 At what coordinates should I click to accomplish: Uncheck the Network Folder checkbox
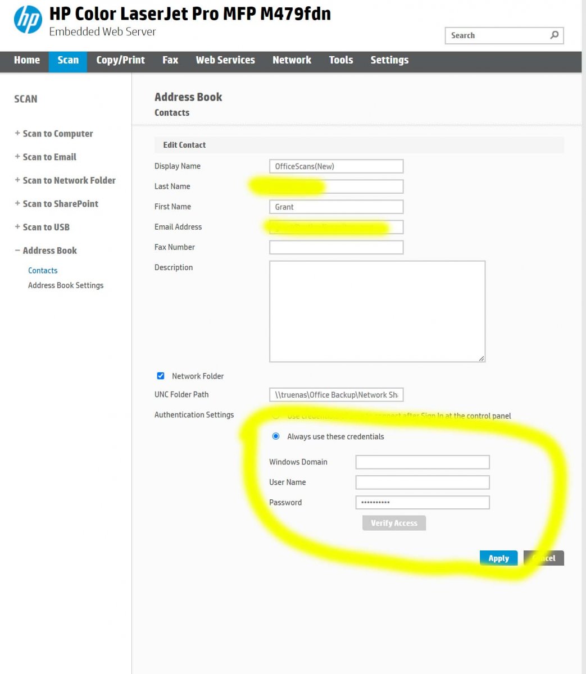[161, 376]
